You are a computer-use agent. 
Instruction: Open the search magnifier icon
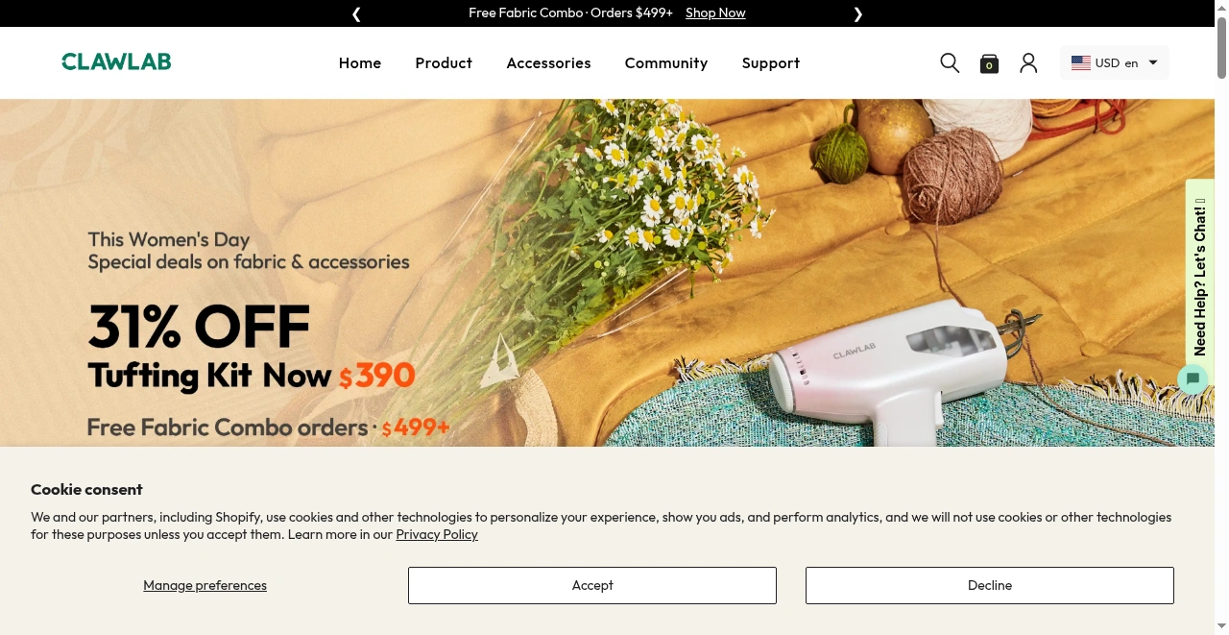(x=950, y=63)
